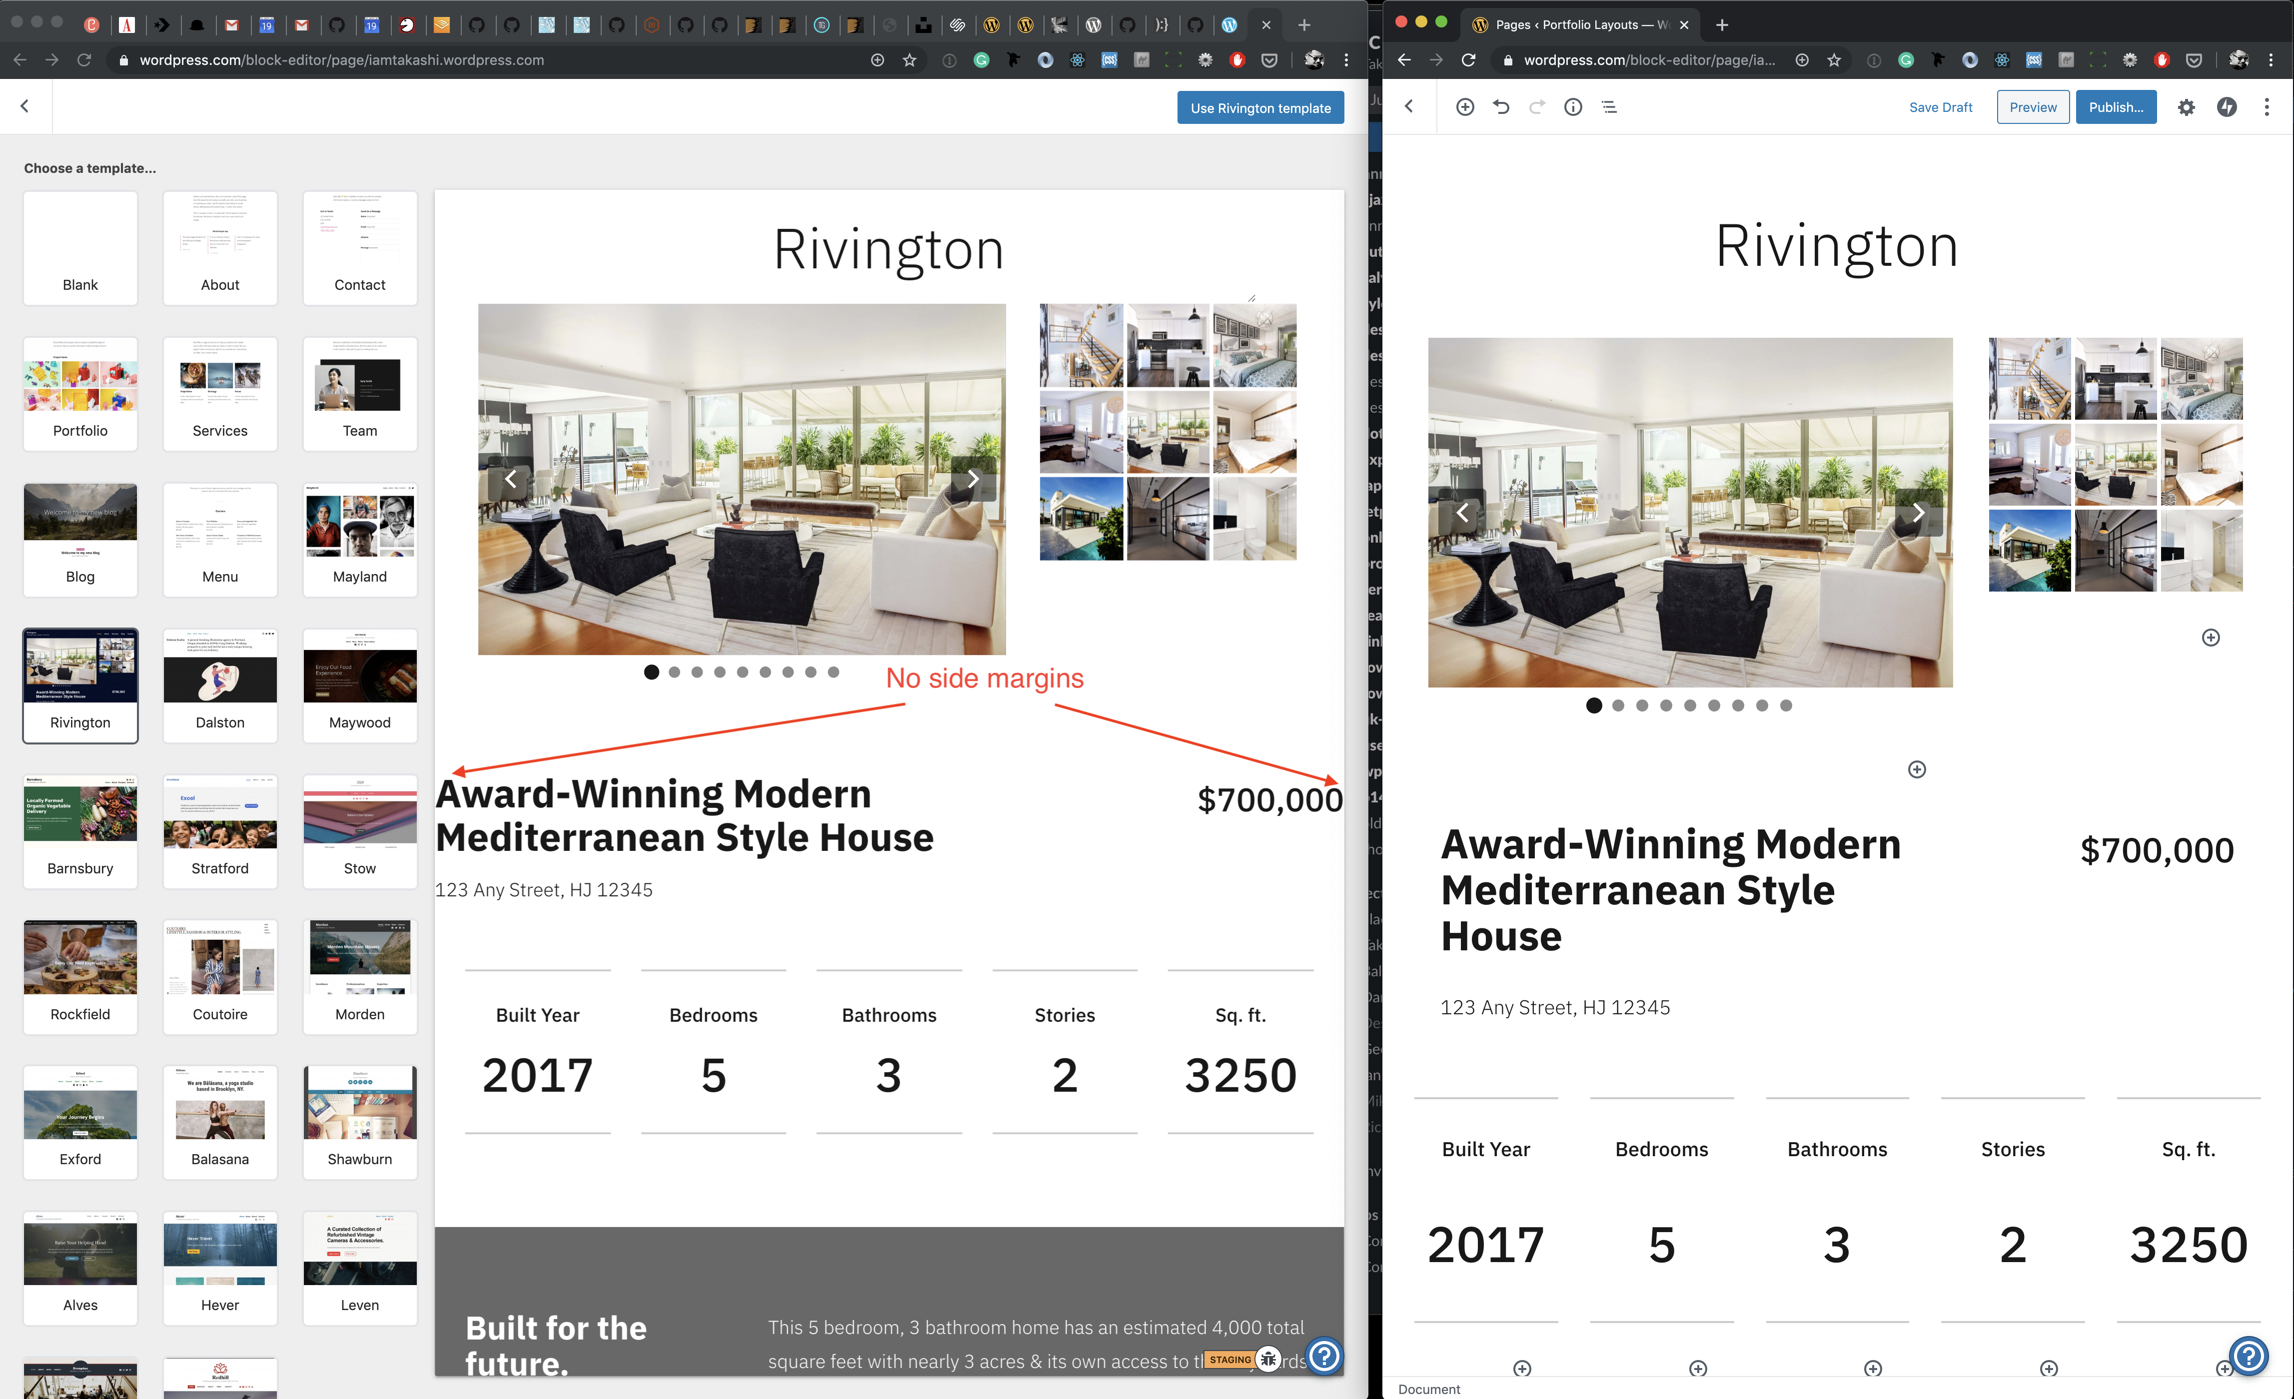Select the Blog template
This screenshot has height=1399, width=2294.
click(x=80, y=540)
